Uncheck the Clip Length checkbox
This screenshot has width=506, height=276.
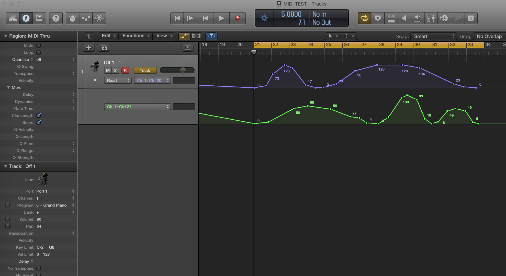[x=39, y=116]
